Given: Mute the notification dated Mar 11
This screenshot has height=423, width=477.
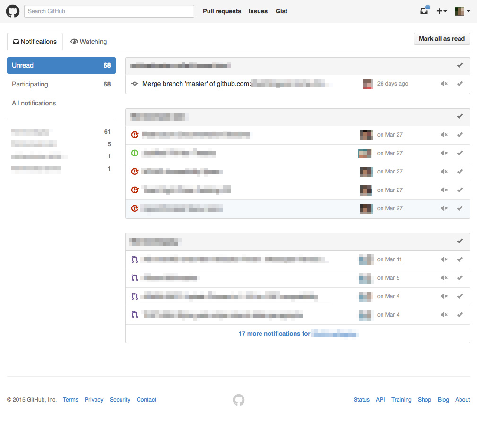Looking at the screenshot, I should [444, 259].
